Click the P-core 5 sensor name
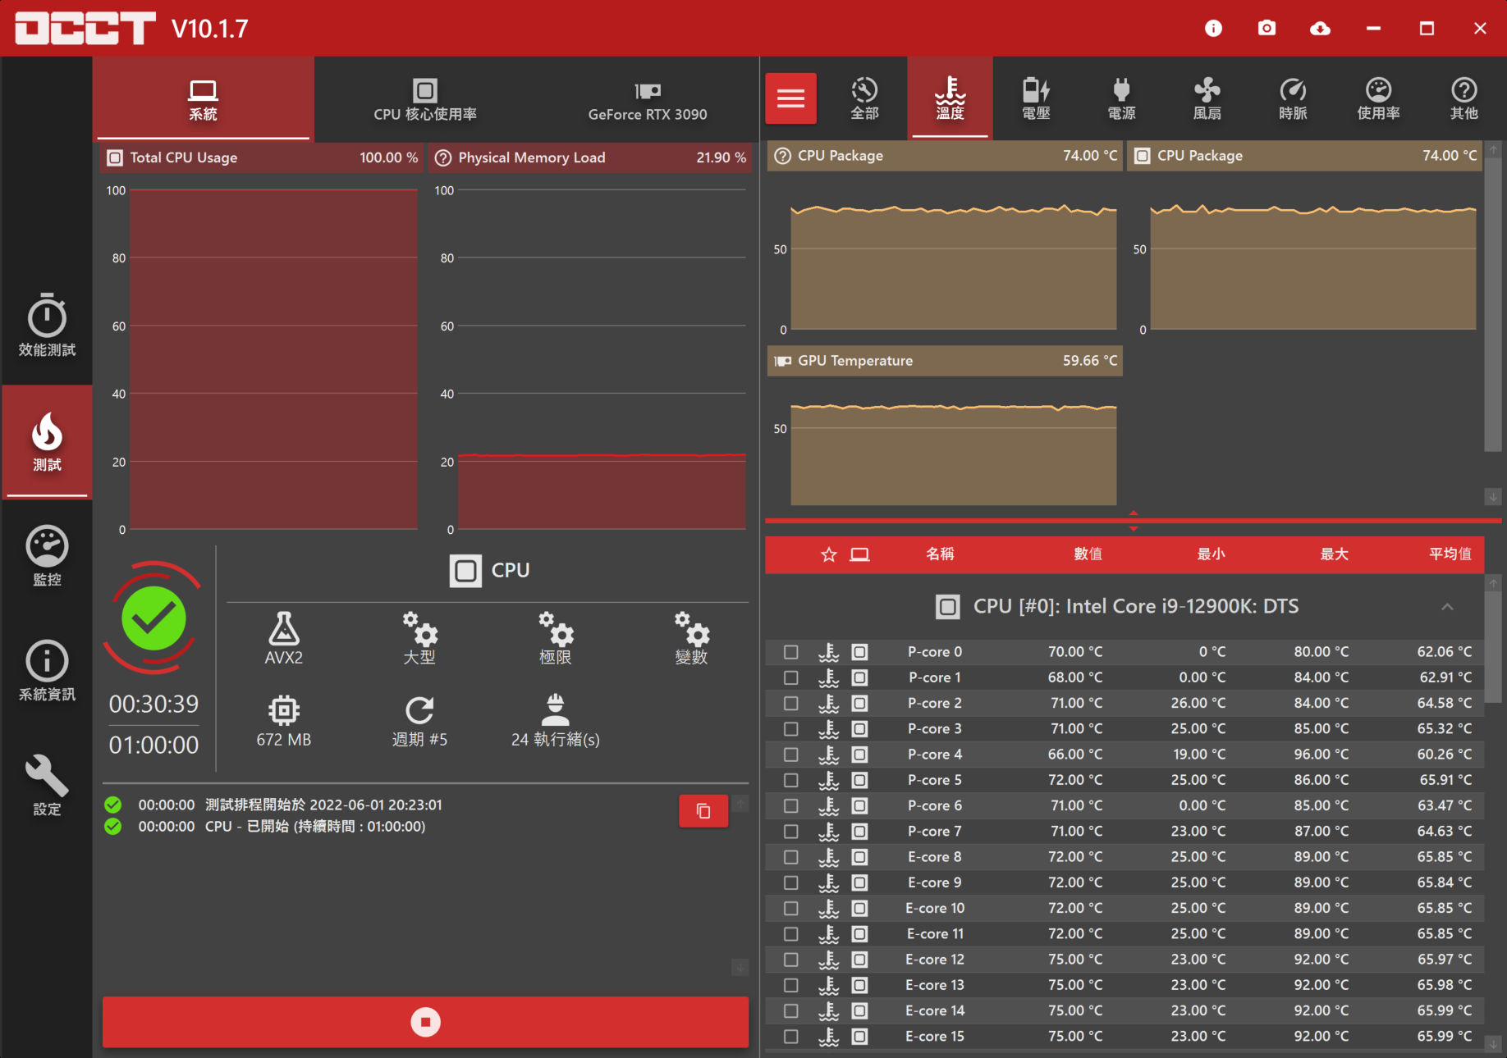The width and height of the screenshot is (1507, 1058). 935,780
